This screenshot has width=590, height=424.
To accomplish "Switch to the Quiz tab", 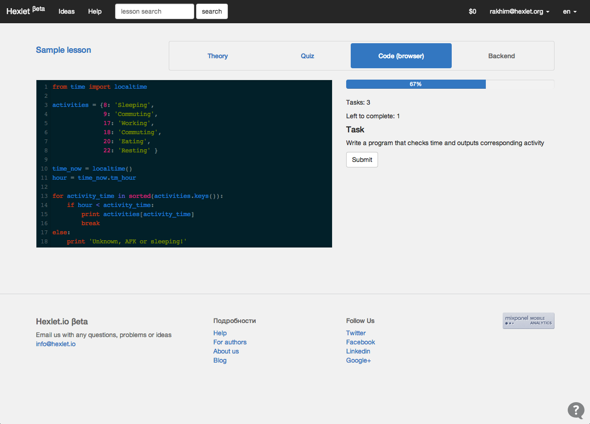I will coord(308,56).
